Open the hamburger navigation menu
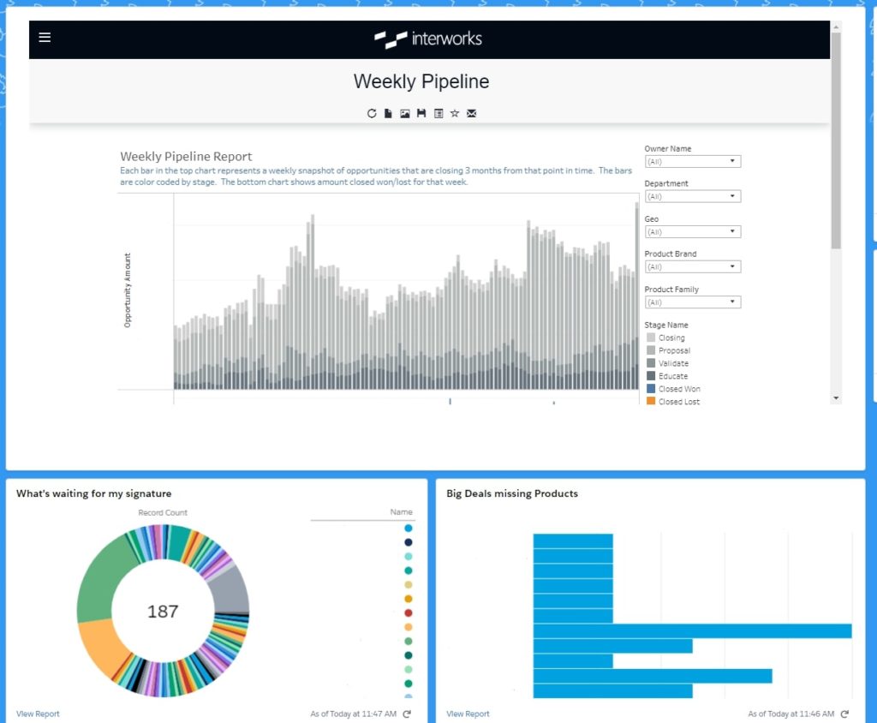Viewport: 877px width, 723px height. tap(45, 38)
